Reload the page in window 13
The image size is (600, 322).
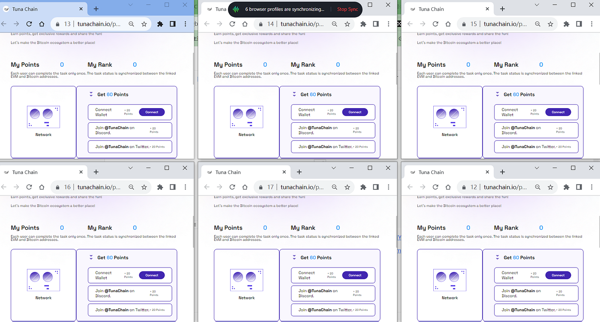point(29,24)
